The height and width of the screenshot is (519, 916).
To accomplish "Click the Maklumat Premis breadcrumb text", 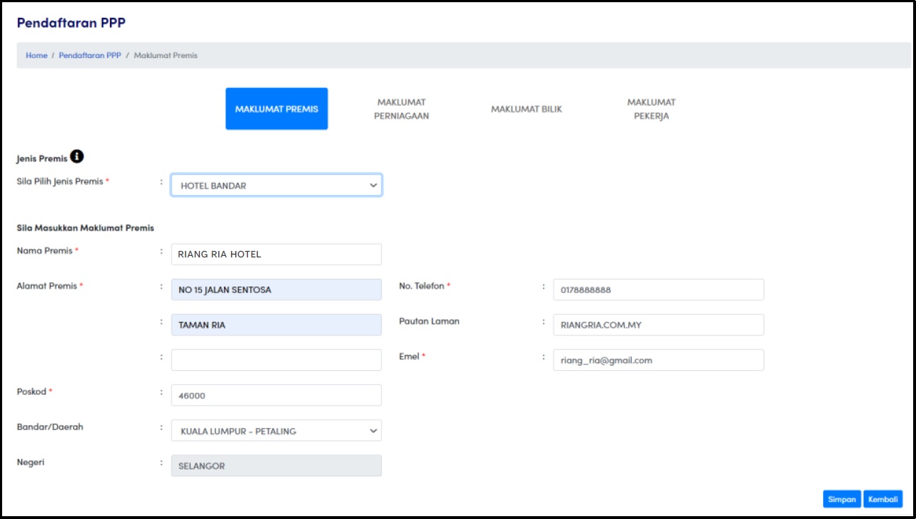I will pos(166,55).
